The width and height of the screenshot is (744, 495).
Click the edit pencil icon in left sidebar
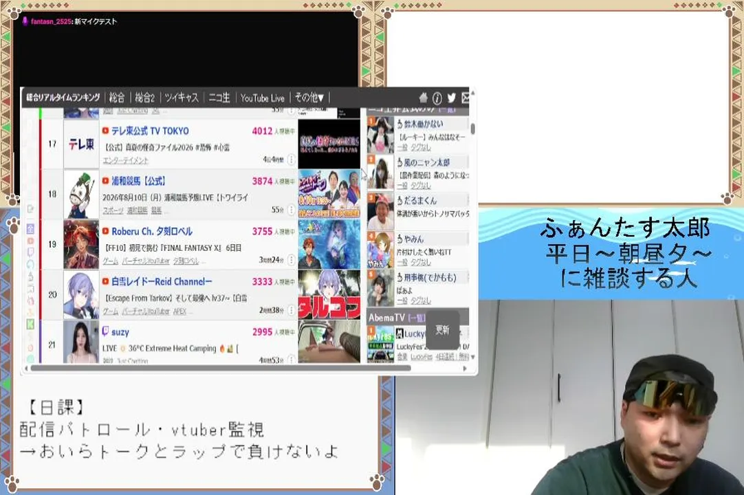coord(30,209)
